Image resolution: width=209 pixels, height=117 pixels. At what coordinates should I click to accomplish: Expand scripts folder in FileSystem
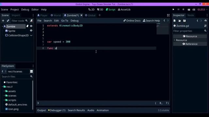pos(4,100)
